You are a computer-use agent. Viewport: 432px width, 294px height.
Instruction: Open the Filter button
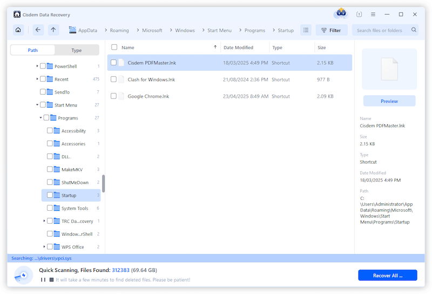[332, 30]
